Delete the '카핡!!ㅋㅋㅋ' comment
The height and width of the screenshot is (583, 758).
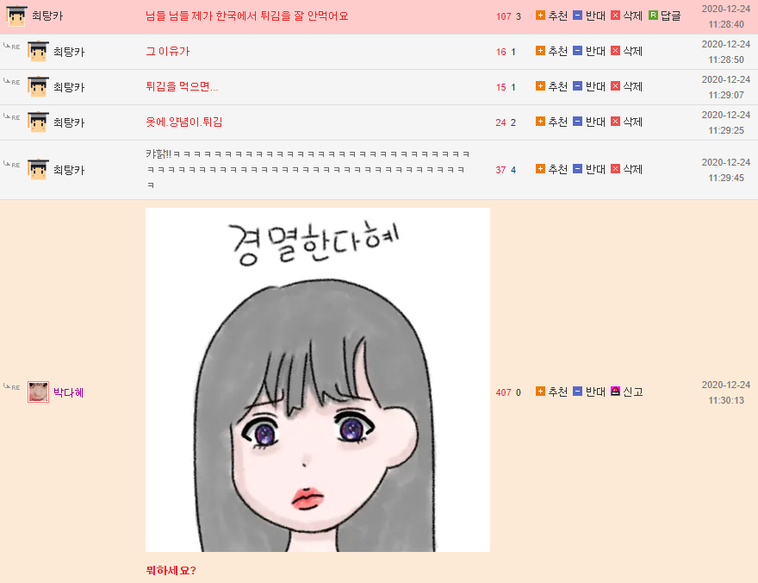(x=615, y=169)
